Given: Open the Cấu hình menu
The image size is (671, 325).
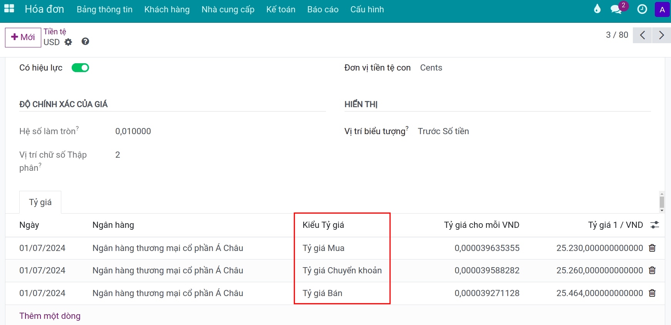Looking at the screenshot, I should point(367,10).
